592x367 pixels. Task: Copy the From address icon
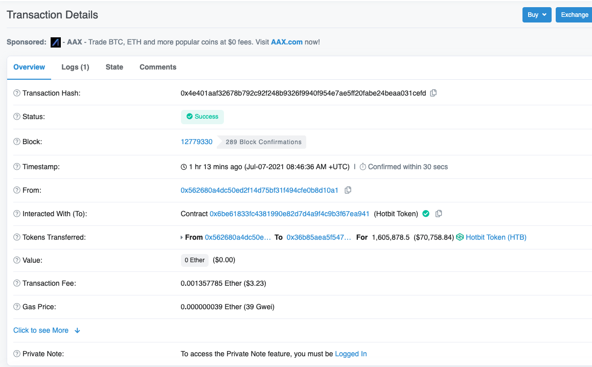click(348, 190)
